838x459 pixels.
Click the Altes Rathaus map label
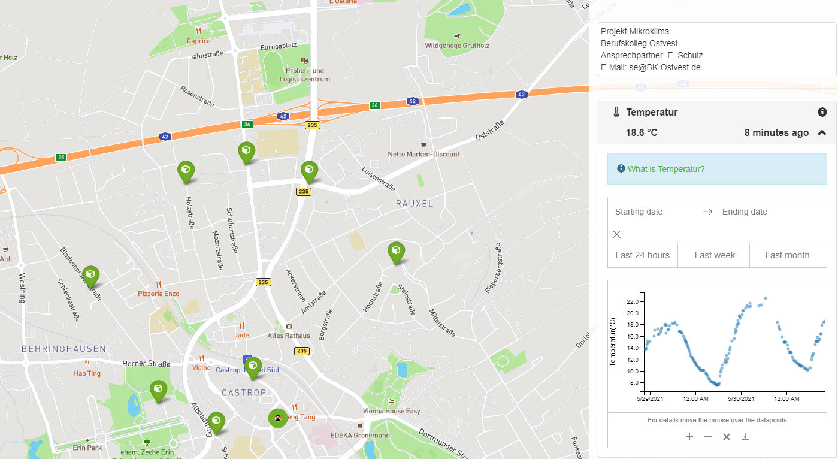[289, 336]
